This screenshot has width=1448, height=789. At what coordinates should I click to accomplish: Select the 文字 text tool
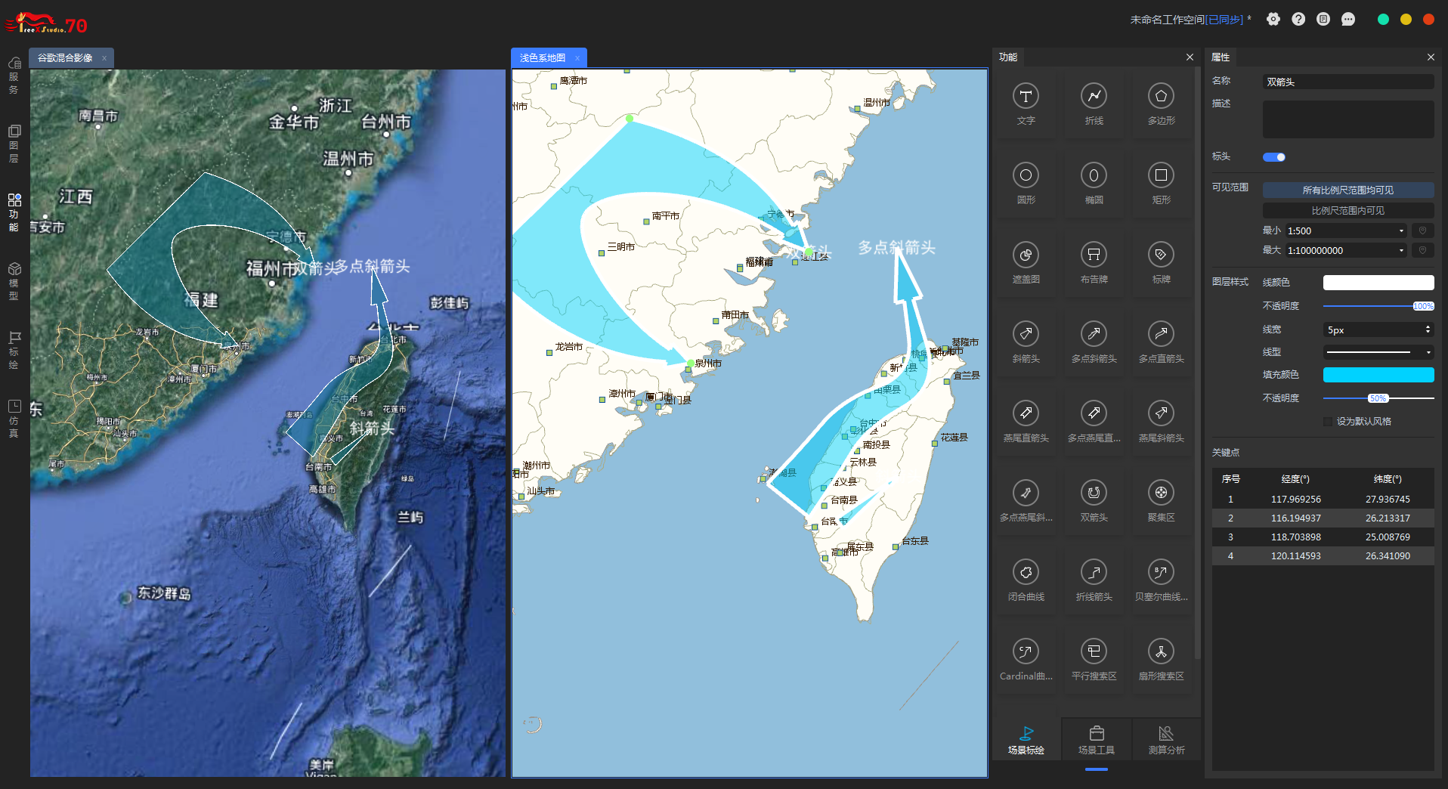click(1026, 104)
